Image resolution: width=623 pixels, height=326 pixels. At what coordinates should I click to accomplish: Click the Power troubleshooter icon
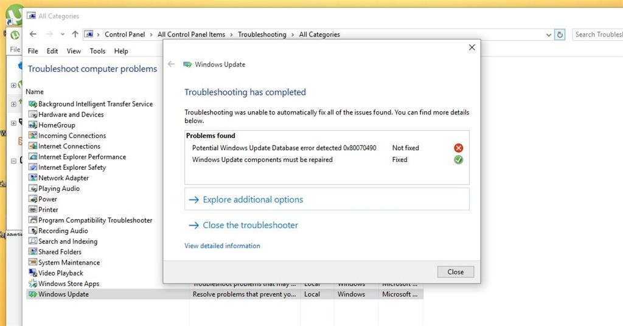click(x=33, y=199)
